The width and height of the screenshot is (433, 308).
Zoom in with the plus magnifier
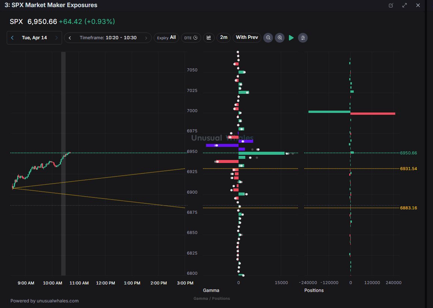click(x=280, y=38)
